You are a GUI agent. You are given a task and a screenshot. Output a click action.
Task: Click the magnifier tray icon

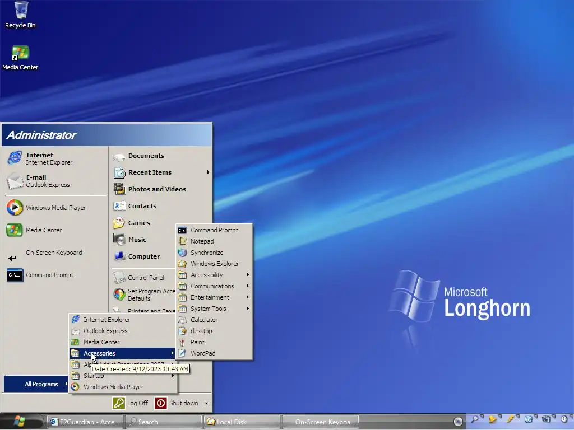(476, 419)
